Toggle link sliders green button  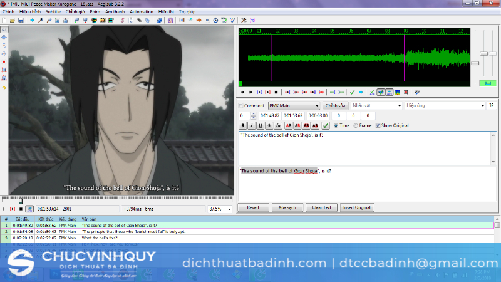pos(488,83)
